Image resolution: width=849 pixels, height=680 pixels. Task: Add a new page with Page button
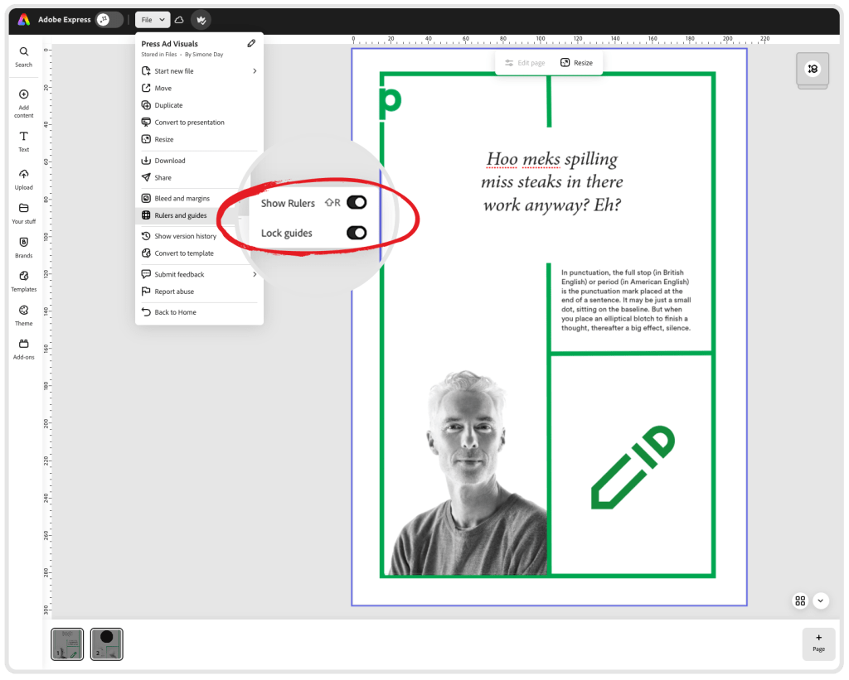pyautogui.click(x=818, y=643)
